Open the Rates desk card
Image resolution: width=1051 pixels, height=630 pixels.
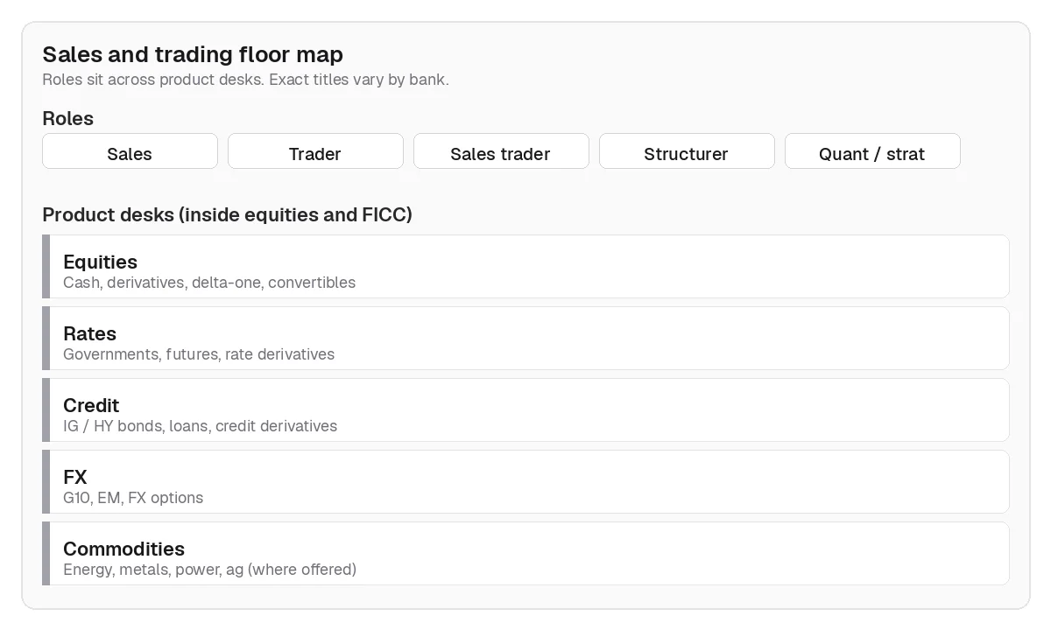coord(525,339)
